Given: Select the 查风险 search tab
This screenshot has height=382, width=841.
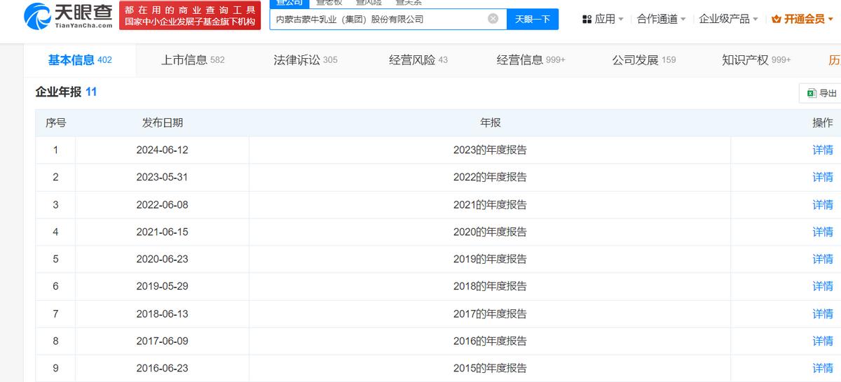Looking at the screenshot, I should 369,3.
